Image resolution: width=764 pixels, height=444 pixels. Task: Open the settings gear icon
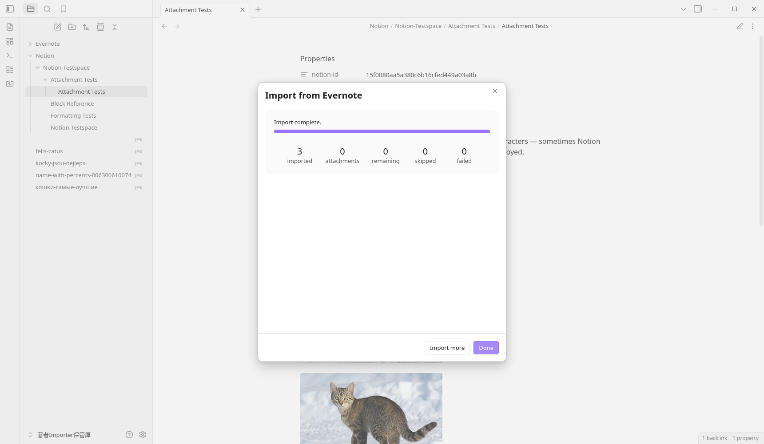[x=143, y=435]
